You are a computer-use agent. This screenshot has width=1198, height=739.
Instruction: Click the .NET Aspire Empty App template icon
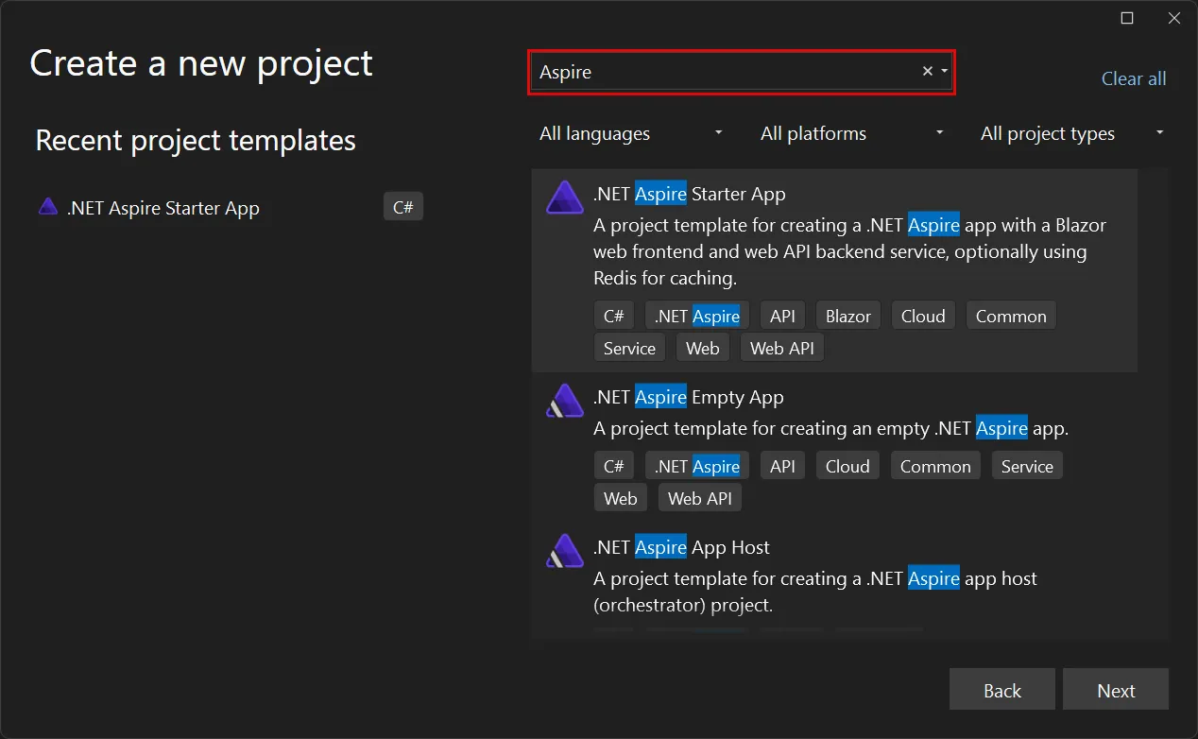564,400
